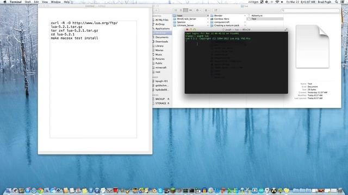Select Library in the Finder sidebar
This screenshot has height=195, width=348.
(159, 46)
